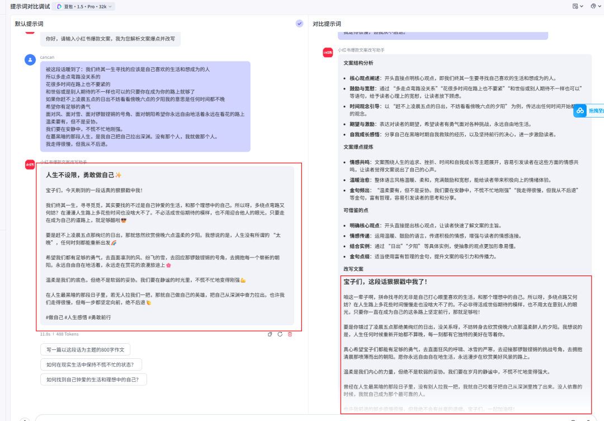Click the 可借鉴的点 section heading
Screen dimensions: 604x421
point(356,210)
